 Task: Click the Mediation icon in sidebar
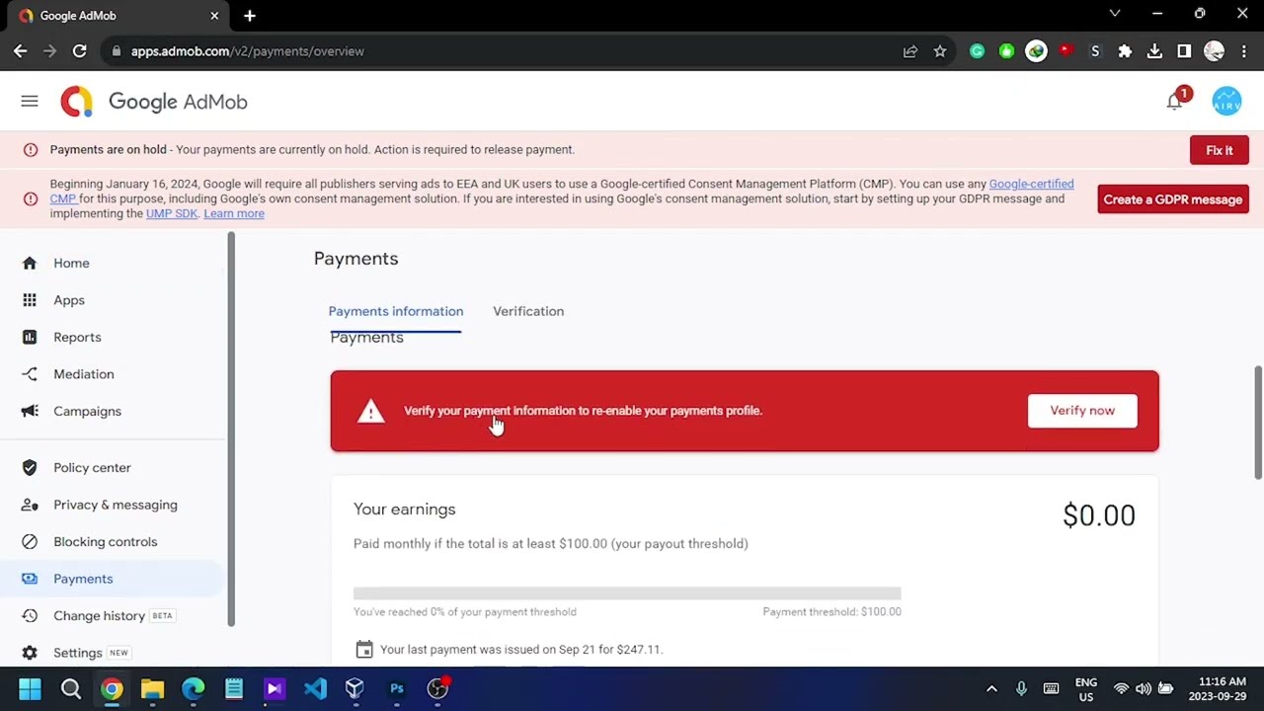pyautogui.click(x=30, y=374)
